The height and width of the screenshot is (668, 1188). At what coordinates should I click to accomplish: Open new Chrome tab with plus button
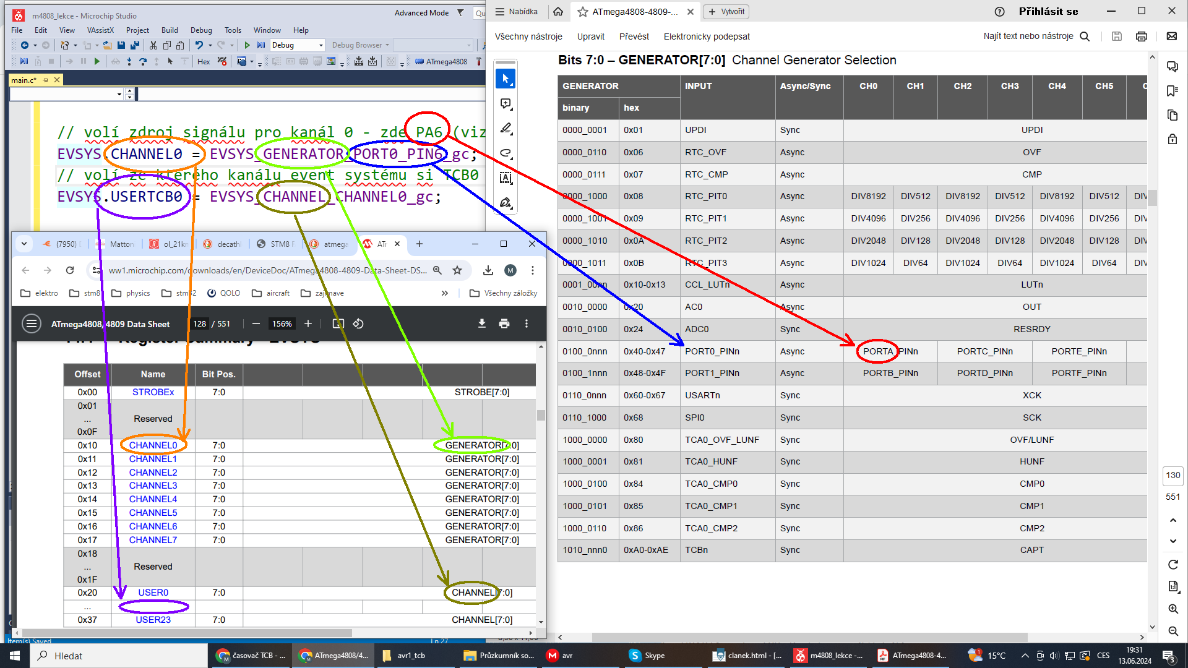[420, 244]
